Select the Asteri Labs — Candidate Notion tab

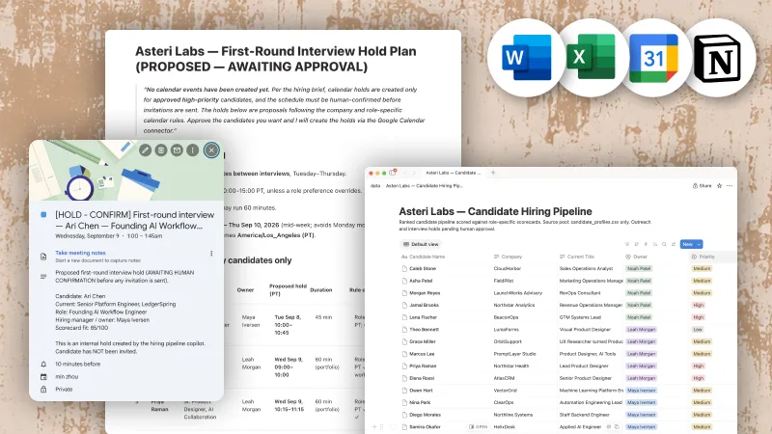click(x=453, y=173)
